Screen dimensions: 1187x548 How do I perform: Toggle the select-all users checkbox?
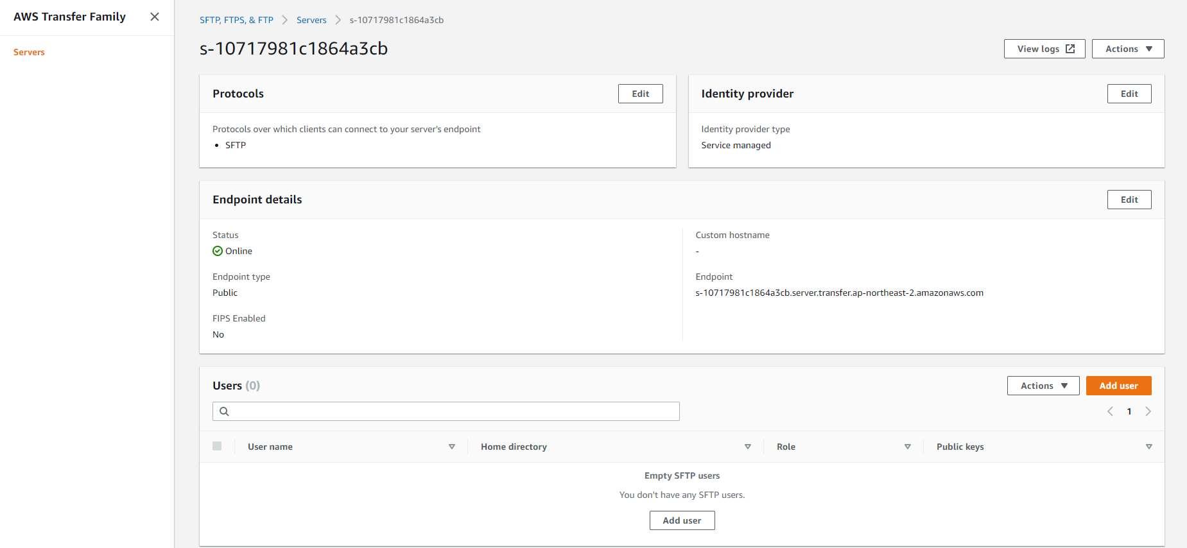217,446
